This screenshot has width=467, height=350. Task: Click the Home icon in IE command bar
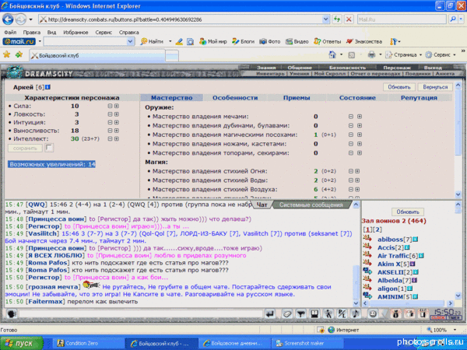tap(332, 54)
